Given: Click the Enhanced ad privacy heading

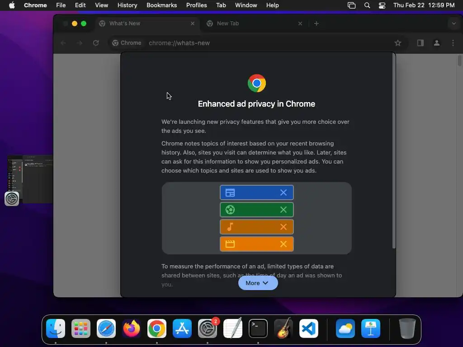Looking at the screenshot, I should [256, 104].
